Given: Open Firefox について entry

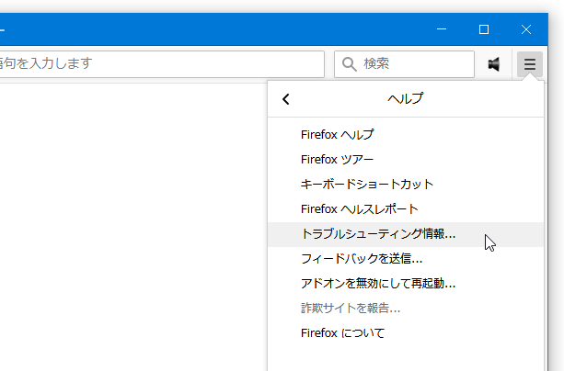Looking at the screenshot, I should (x=406, y=333).
